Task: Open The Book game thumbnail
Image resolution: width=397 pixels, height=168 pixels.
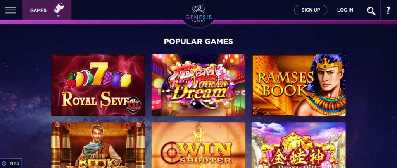Action: [98, 145]
